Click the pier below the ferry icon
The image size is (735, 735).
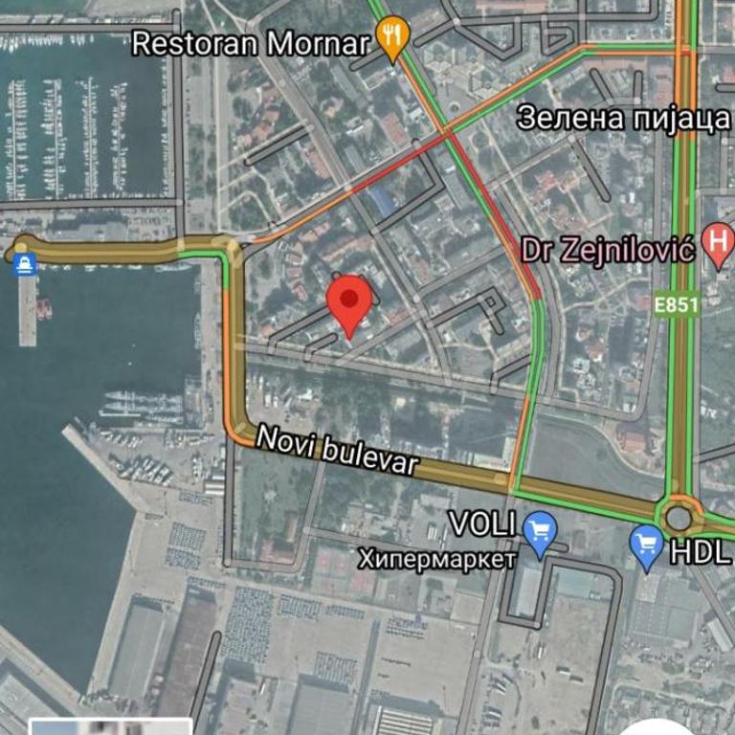click(27, 311)
